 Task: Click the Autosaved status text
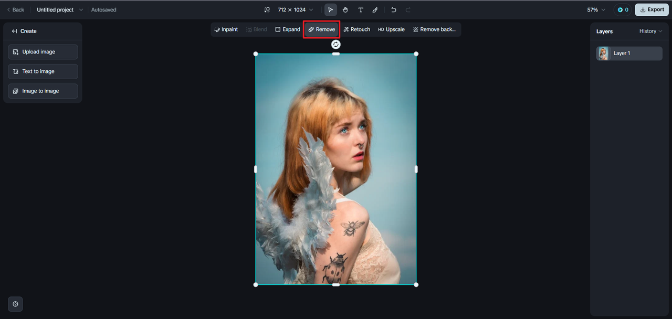coord(104,10)
